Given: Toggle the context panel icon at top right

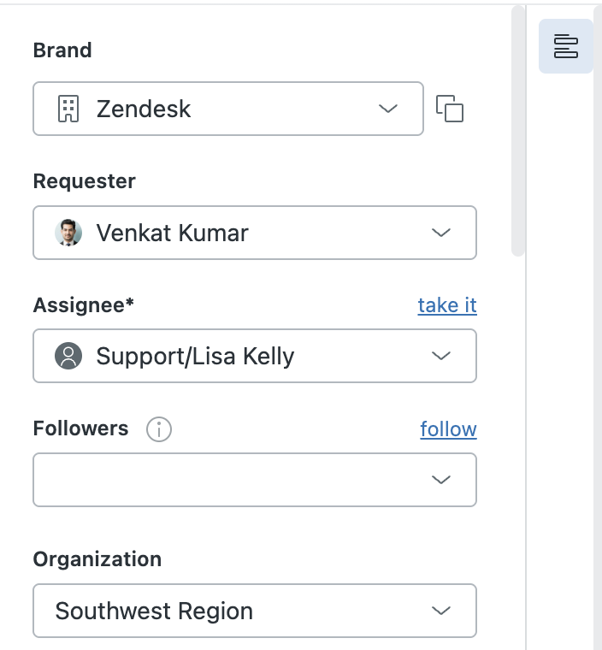Looking at the screenshot, I should click(565, 46).
